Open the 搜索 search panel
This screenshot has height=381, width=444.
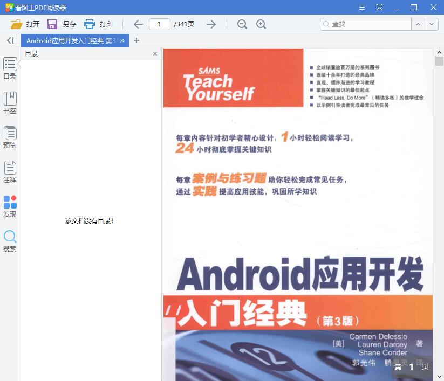point(10,241)
